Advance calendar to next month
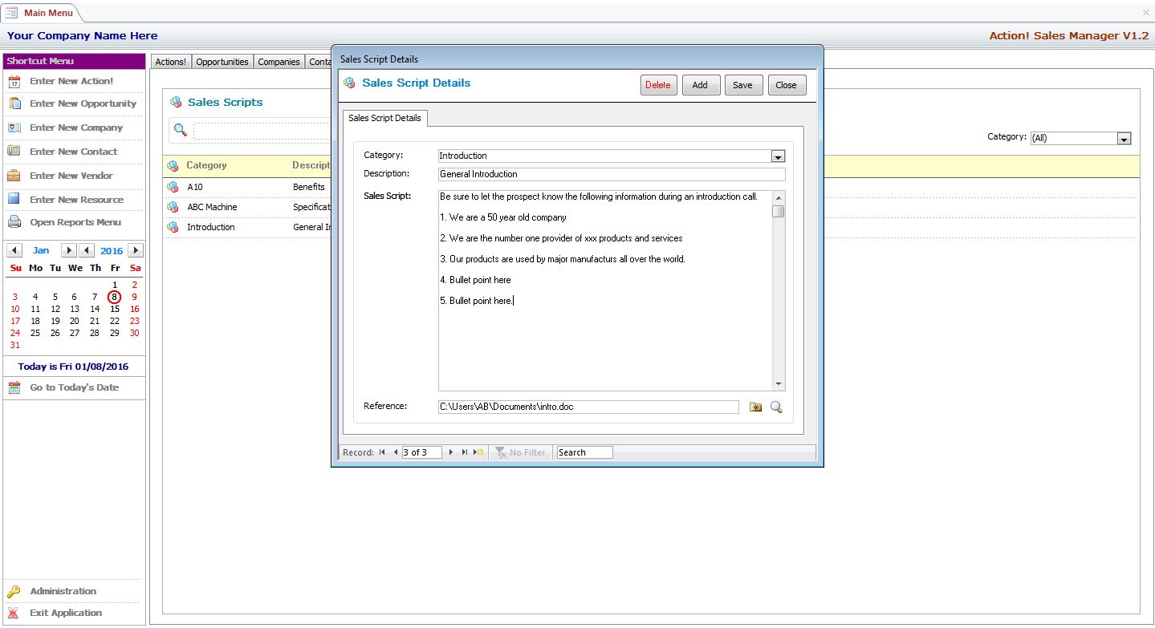Image resolution: width=1155 pixels, height=628 pixels. pos(68,251)
